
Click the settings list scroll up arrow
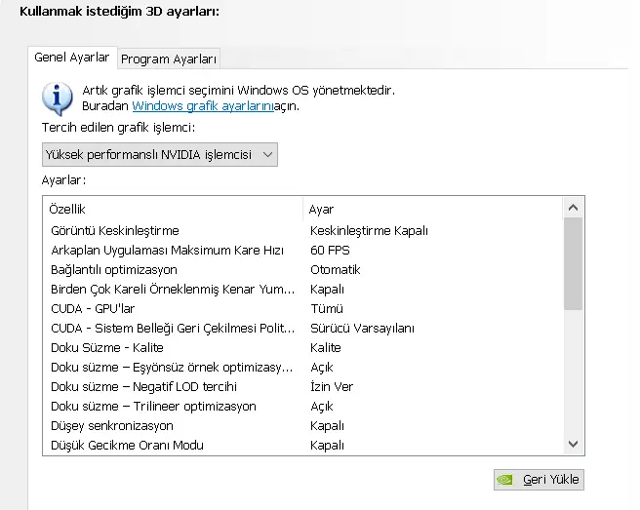(573, 208)
